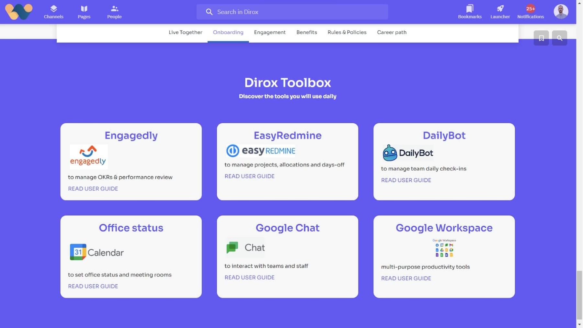Click the right scrollbar down arrow
This screenshot has width=583, height=328.
[580, 325]
